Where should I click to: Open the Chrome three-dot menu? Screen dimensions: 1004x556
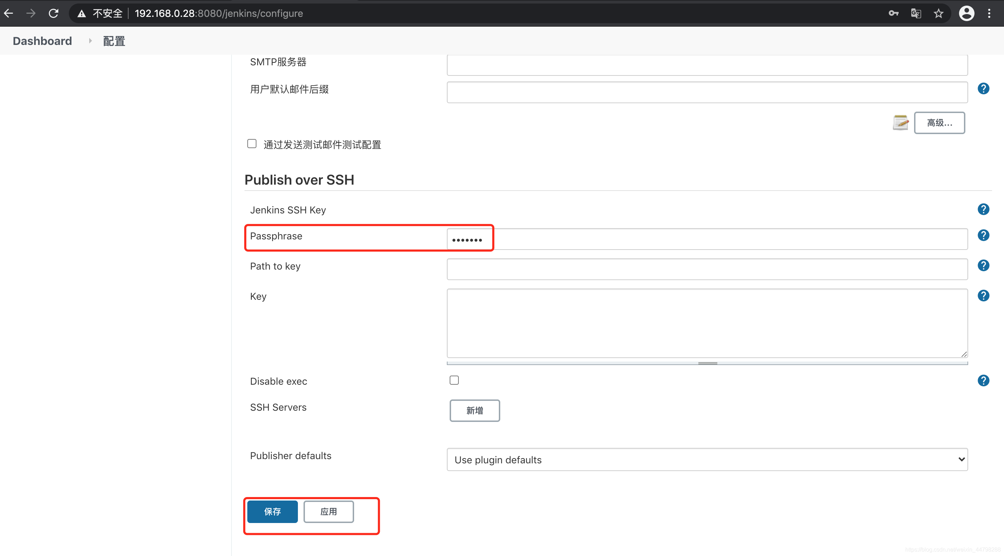989,14
